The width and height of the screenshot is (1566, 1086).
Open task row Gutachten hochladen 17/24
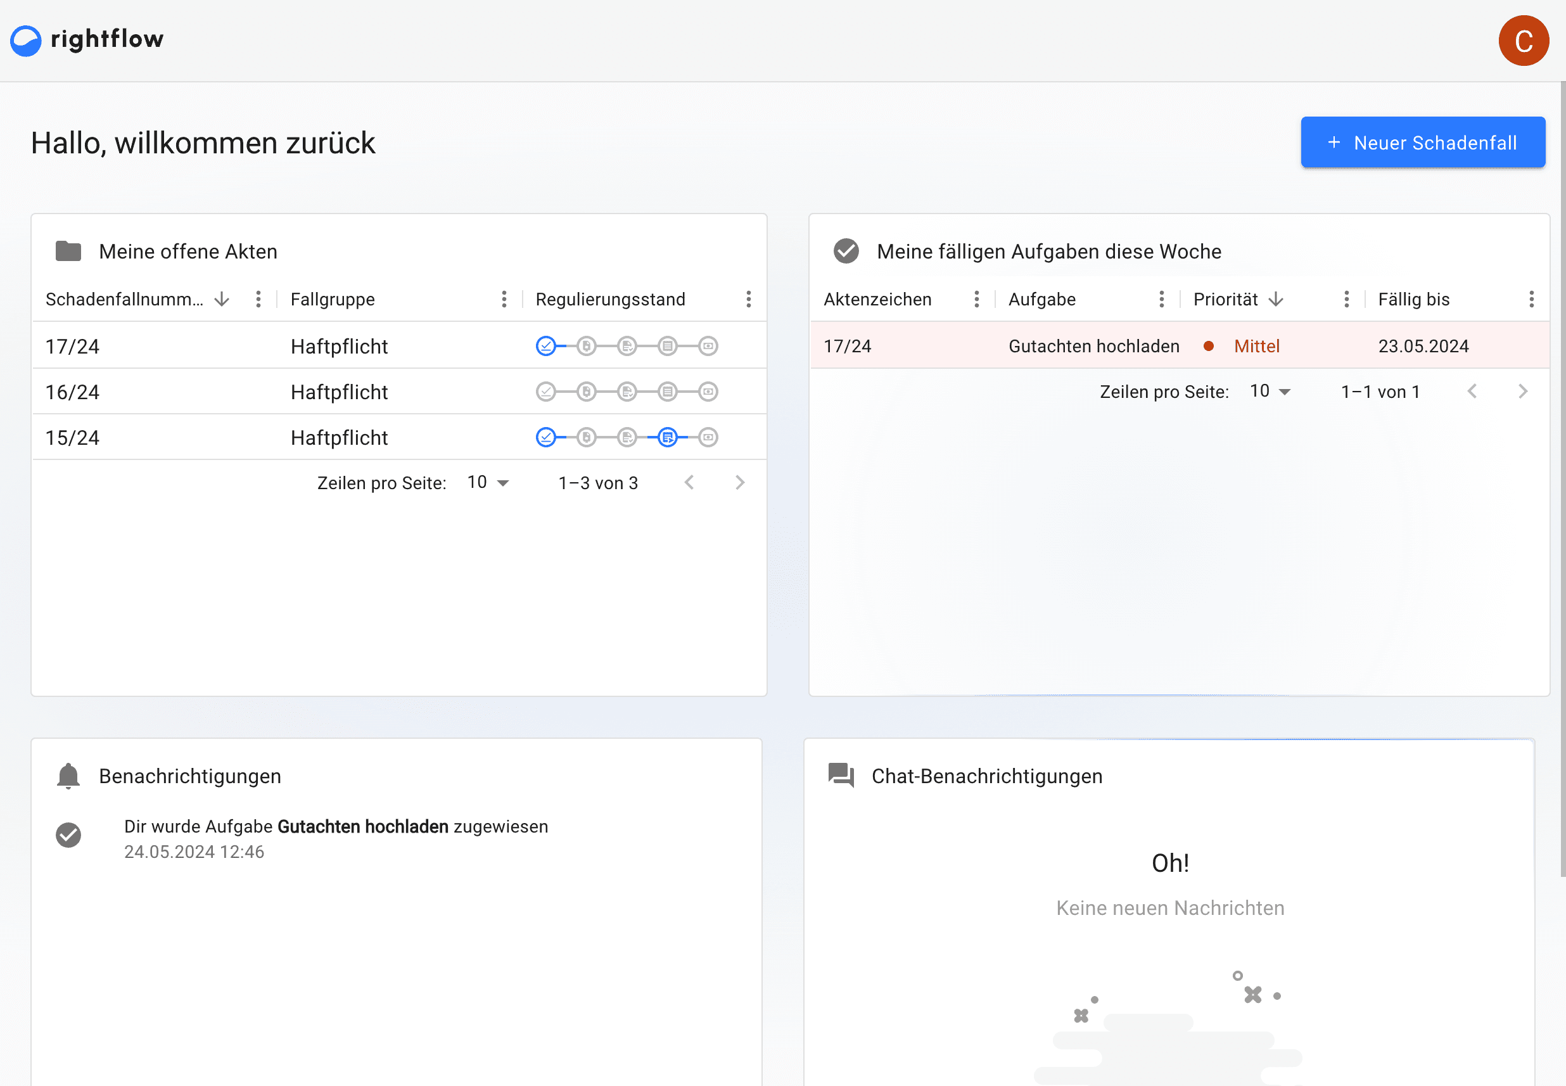click(1093, 347)
